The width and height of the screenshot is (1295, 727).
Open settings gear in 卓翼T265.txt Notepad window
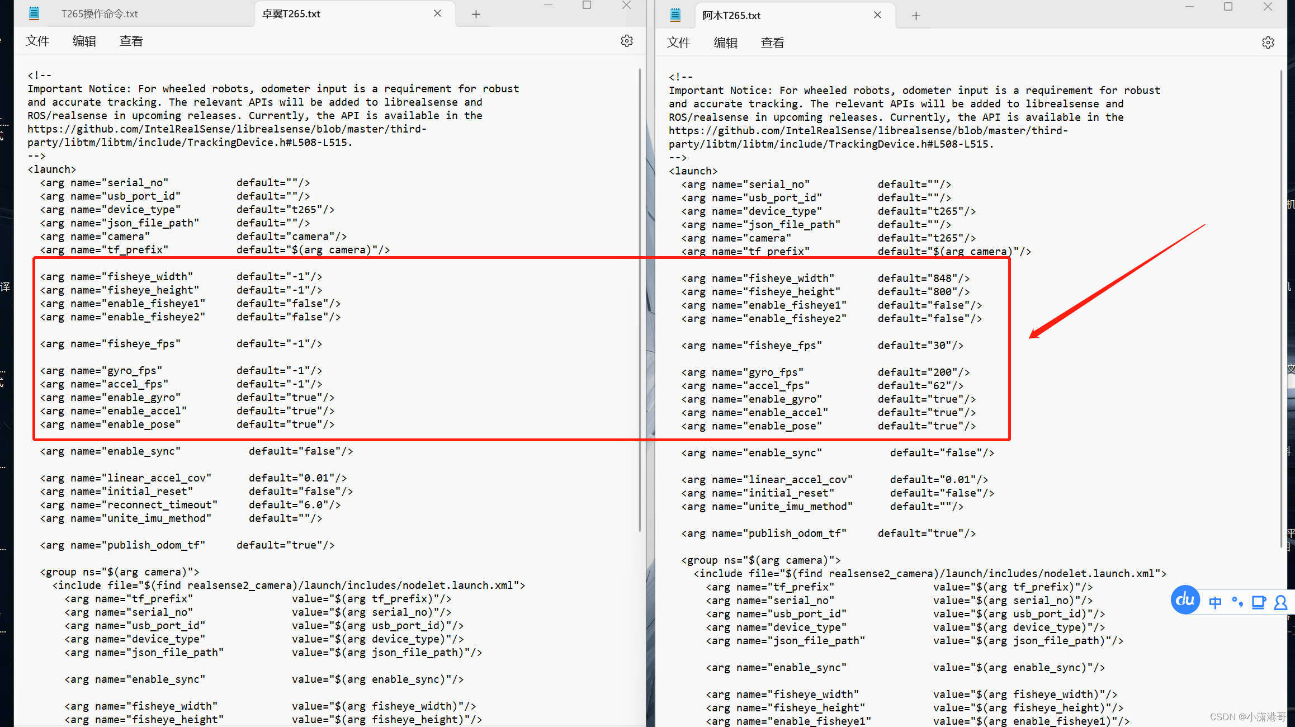pyautogui.click(x=626, y=41)
